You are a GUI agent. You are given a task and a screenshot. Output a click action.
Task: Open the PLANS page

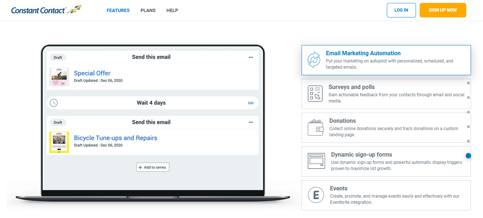pos(148,11)
